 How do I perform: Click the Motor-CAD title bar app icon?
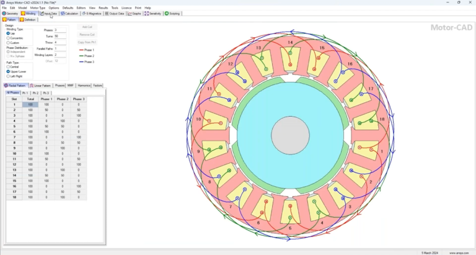click(x=2, y=2)
